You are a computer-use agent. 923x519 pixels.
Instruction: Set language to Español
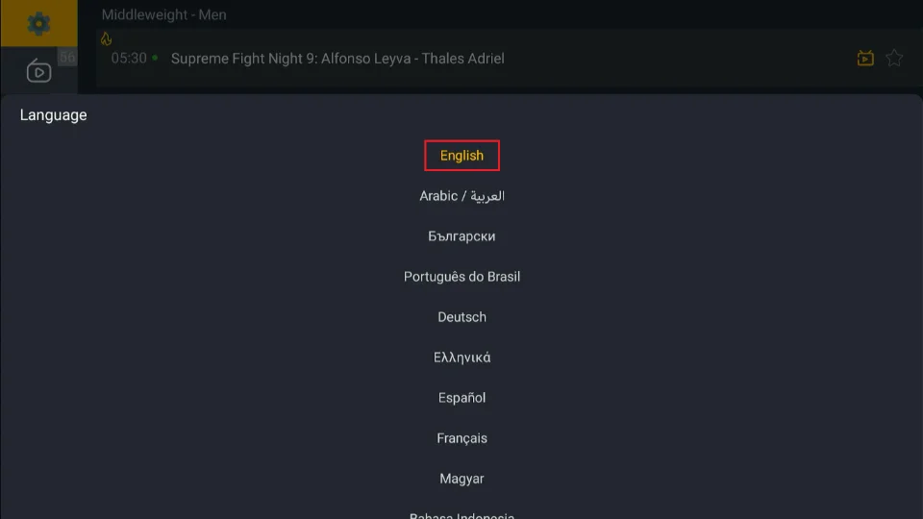[x=462, y=398]
